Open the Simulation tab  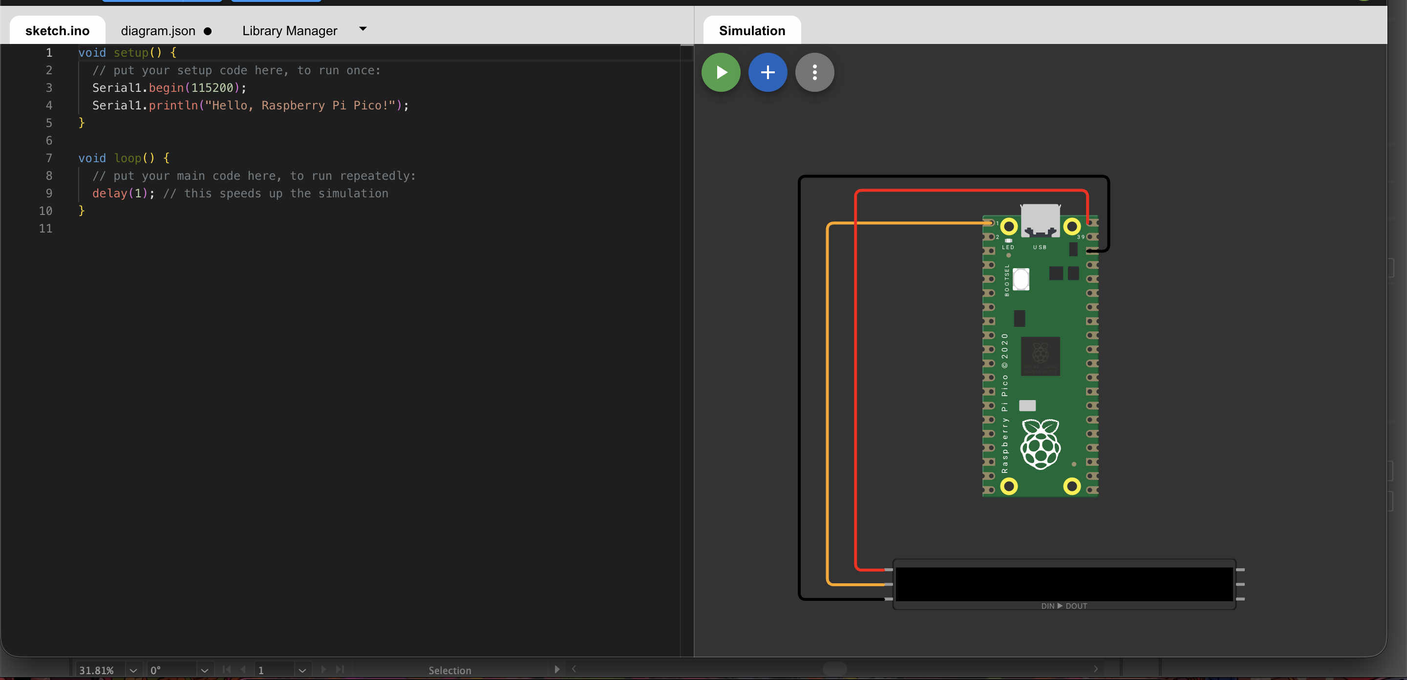(751, 31)
